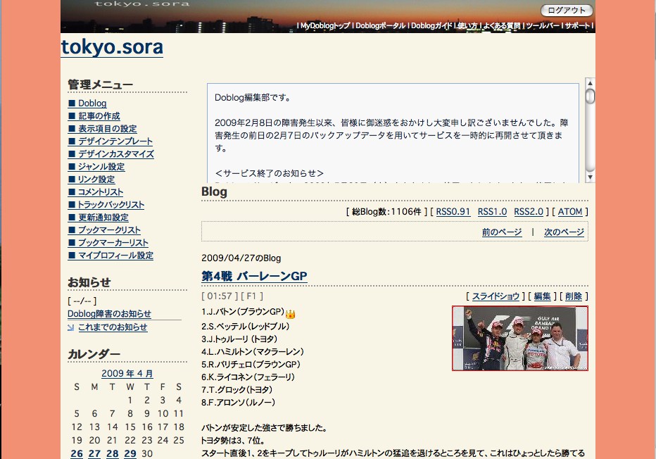Select calendar date 26
The image size is (656, 459).
coord(77,453)
